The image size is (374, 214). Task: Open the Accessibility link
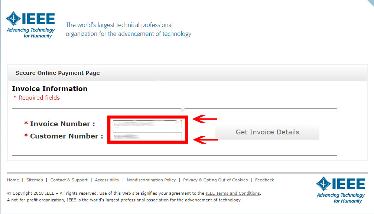(107, 180)
